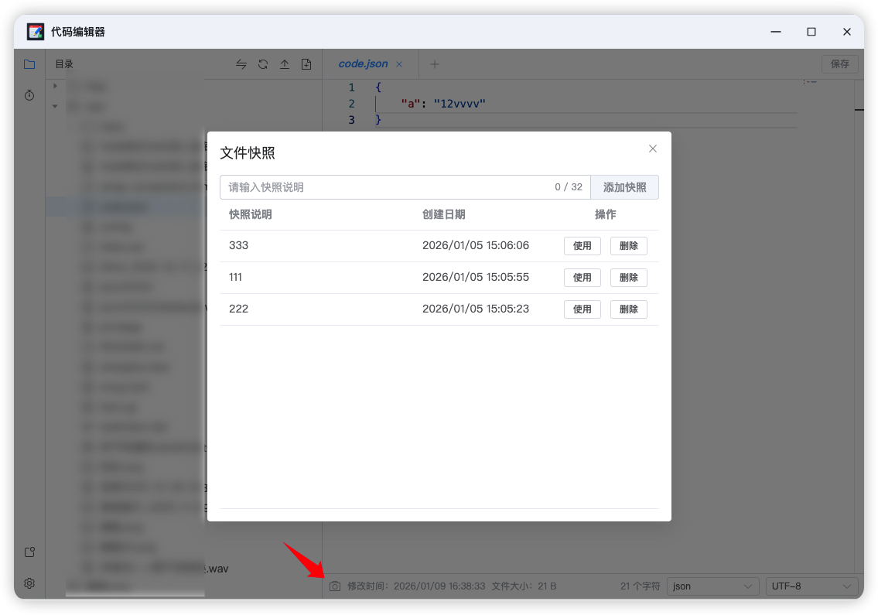The image size is (878, 615).
Task: Click the 222 snapshot description
Action: pos(238,309)
